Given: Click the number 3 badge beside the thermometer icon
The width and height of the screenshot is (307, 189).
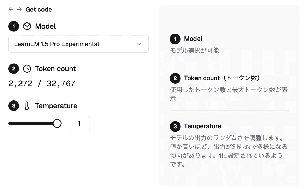Looking at the screenshot, I should point(14,106).
